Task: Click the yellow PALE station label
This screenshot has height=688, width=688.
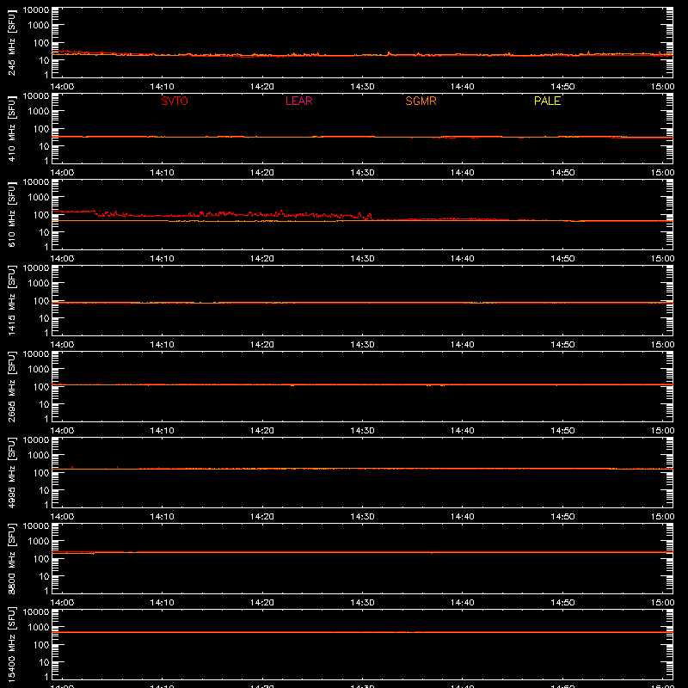Action: tap(547, 101)
